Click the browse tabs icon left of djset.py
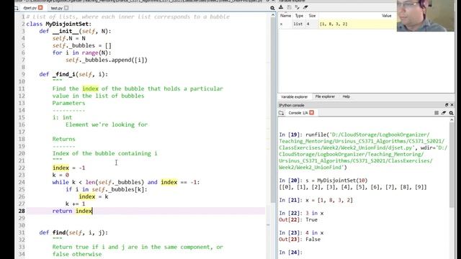The image size is (461, 259). coord(17,8)
